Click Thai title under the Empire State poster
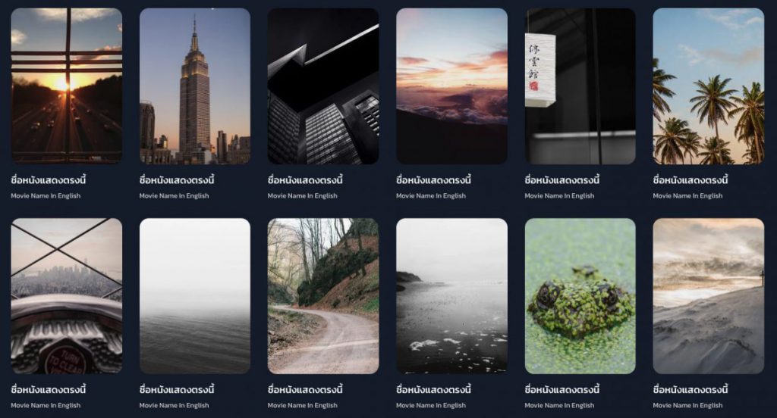Viewport: 777px width, 418px height. pyautogui.click(x=177, y=180)
